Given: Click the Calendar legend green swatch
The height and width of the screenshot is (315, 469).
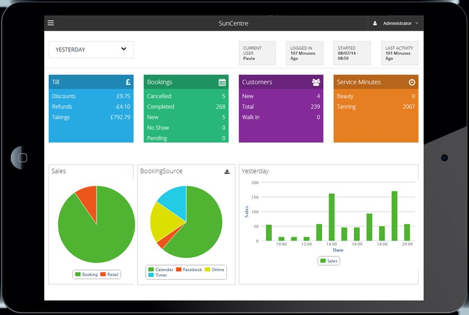Looking at the screenshot, I should click(x=151, y=269).
